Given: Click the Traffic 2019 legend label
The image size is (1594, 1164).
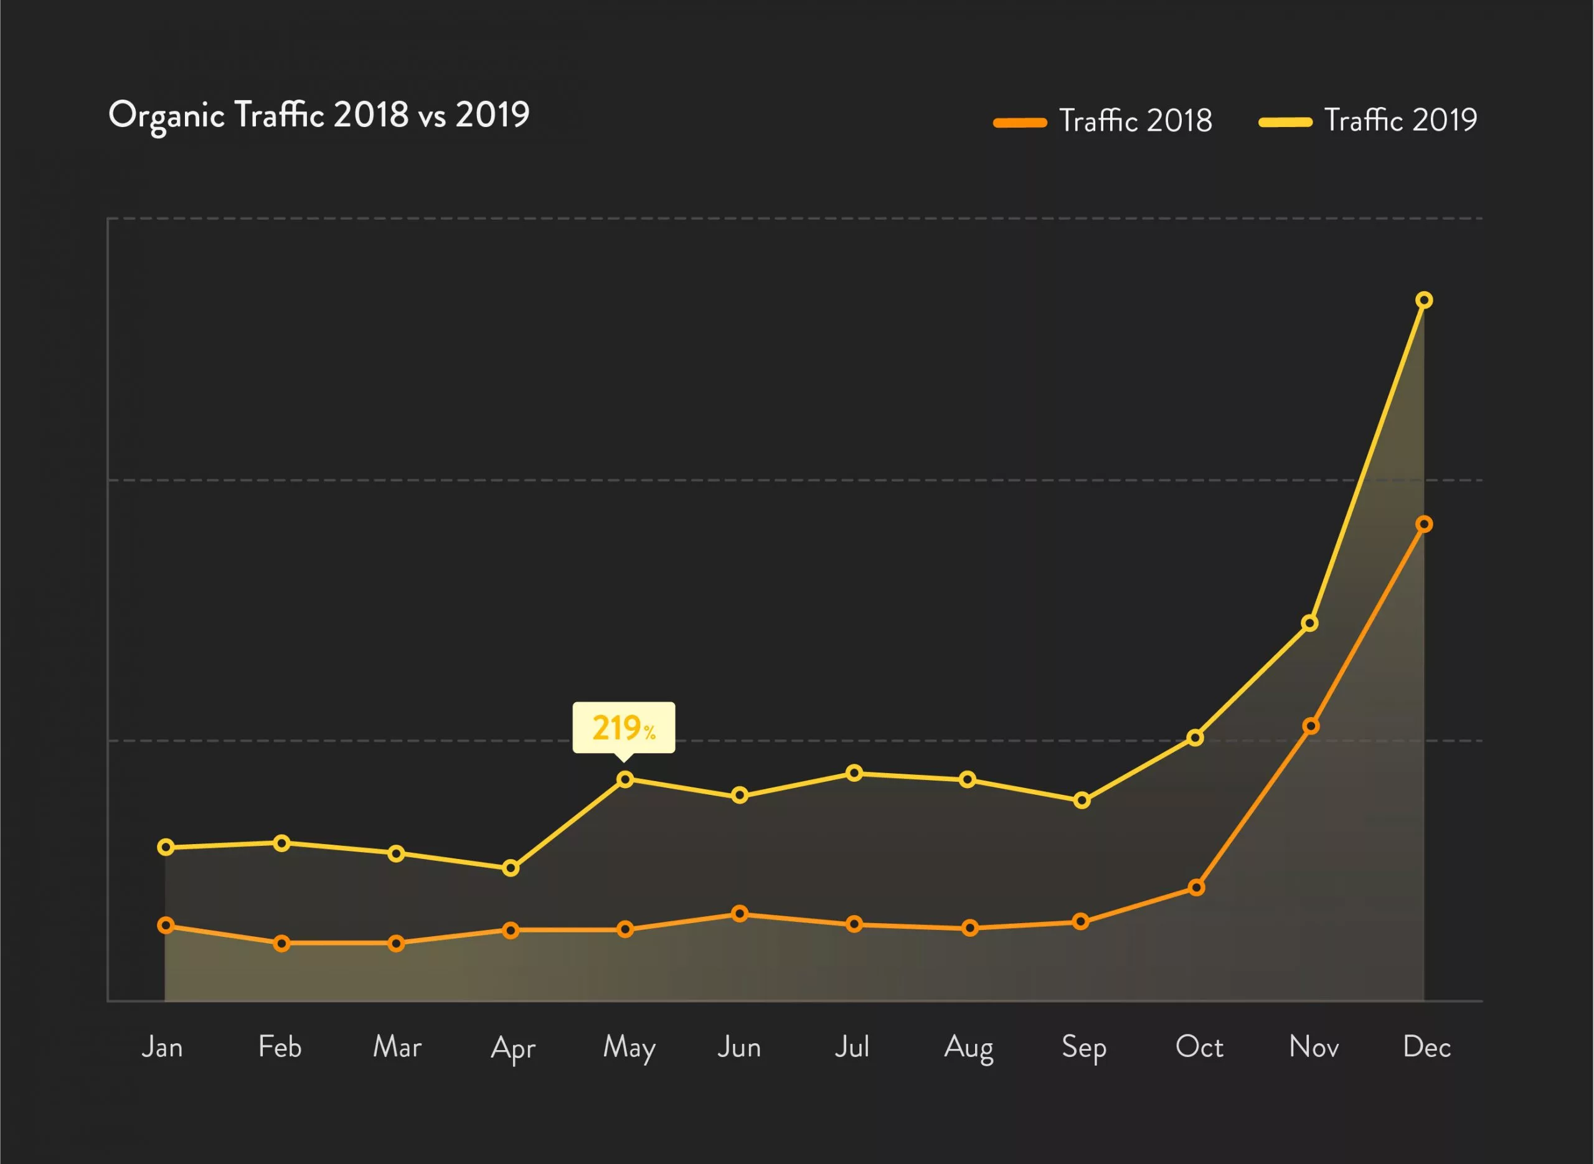Looking at the screenshot, I should point(1401,120).
